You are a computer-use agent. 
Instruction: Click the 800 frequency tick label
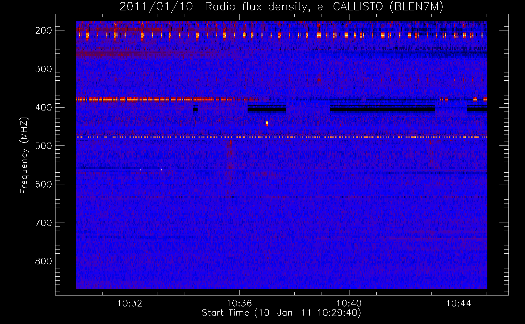point(43,261)
